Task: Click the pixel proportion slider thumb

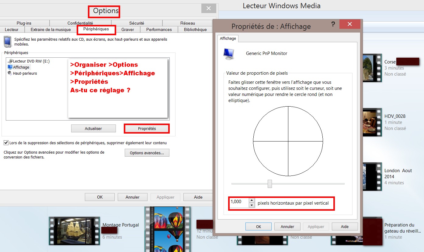Action: [x=269, y=184]
